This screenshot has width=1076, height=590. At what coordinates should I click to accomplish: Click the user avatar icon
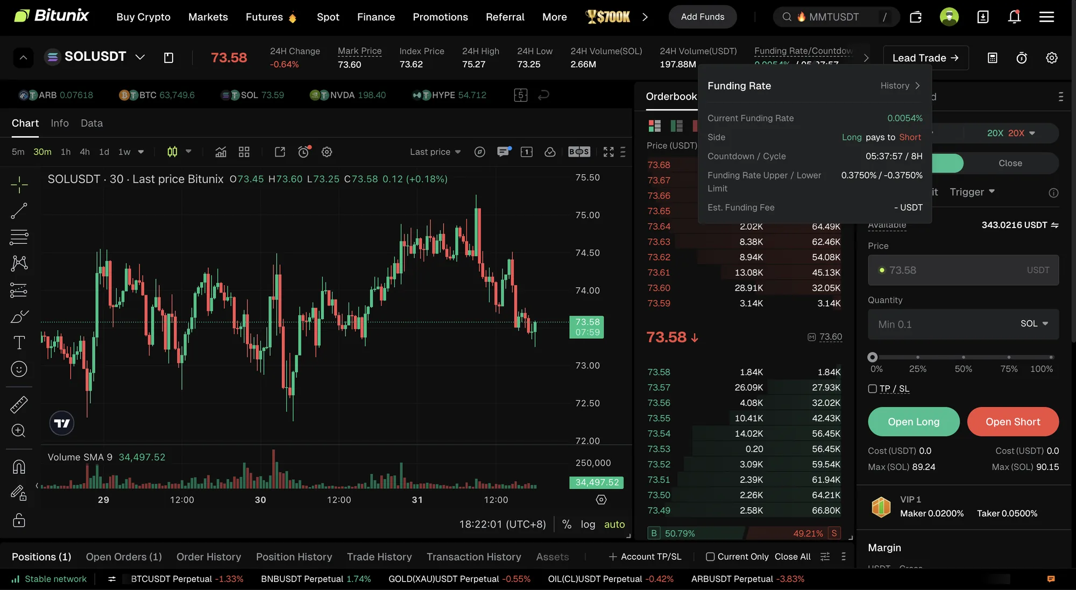tap(949, 17)
